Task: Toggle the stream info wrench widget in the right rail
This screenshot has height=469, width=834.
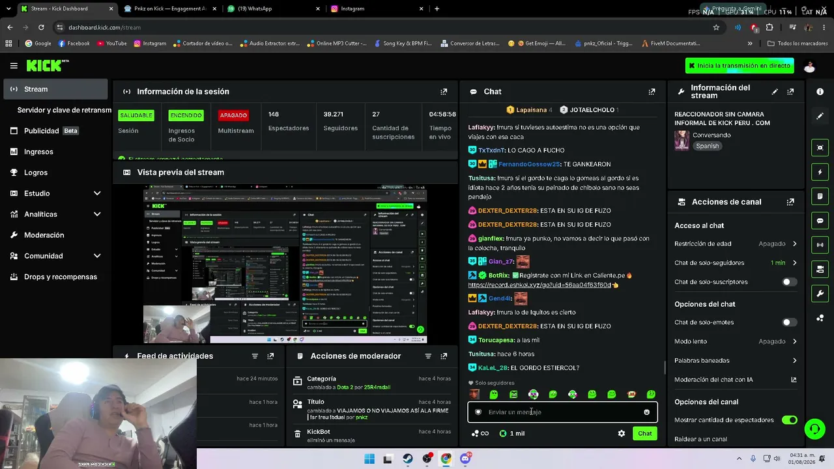Action: coord(820,294)
